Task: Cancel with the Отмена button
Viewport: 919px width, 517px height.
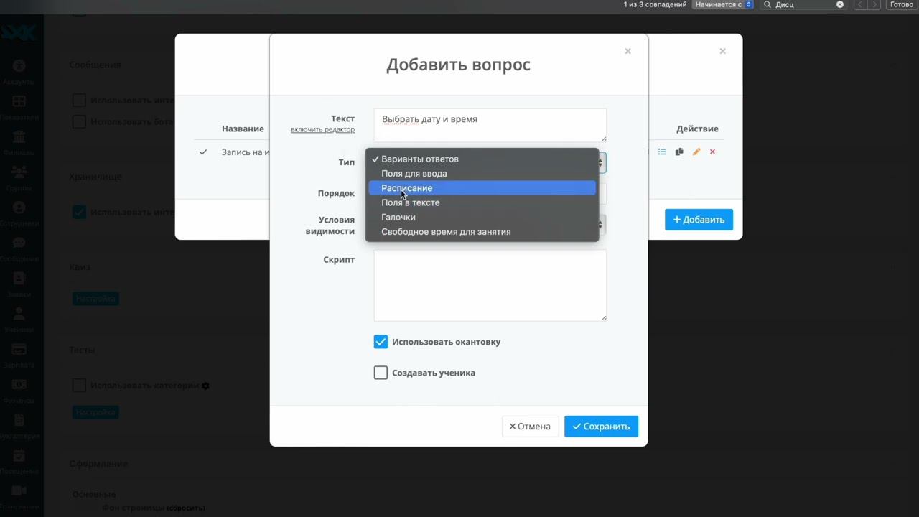Action: (x=530, y=427)
